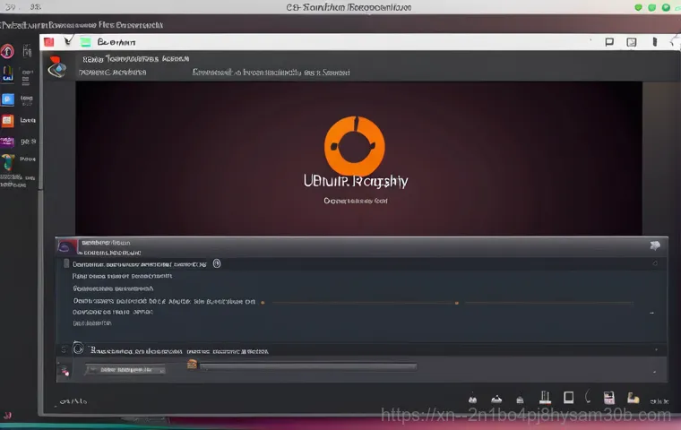681x430 pixels.
Task: Click the check mark icon in window toolbar
Action: [68, 41]
